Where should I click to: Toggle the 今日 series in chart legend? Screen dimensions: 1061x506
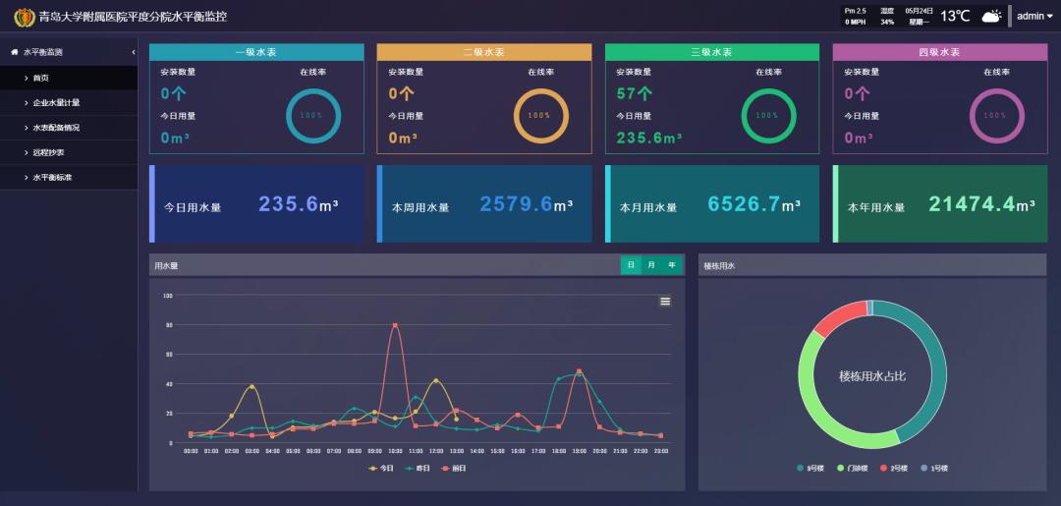pos(381,468)
